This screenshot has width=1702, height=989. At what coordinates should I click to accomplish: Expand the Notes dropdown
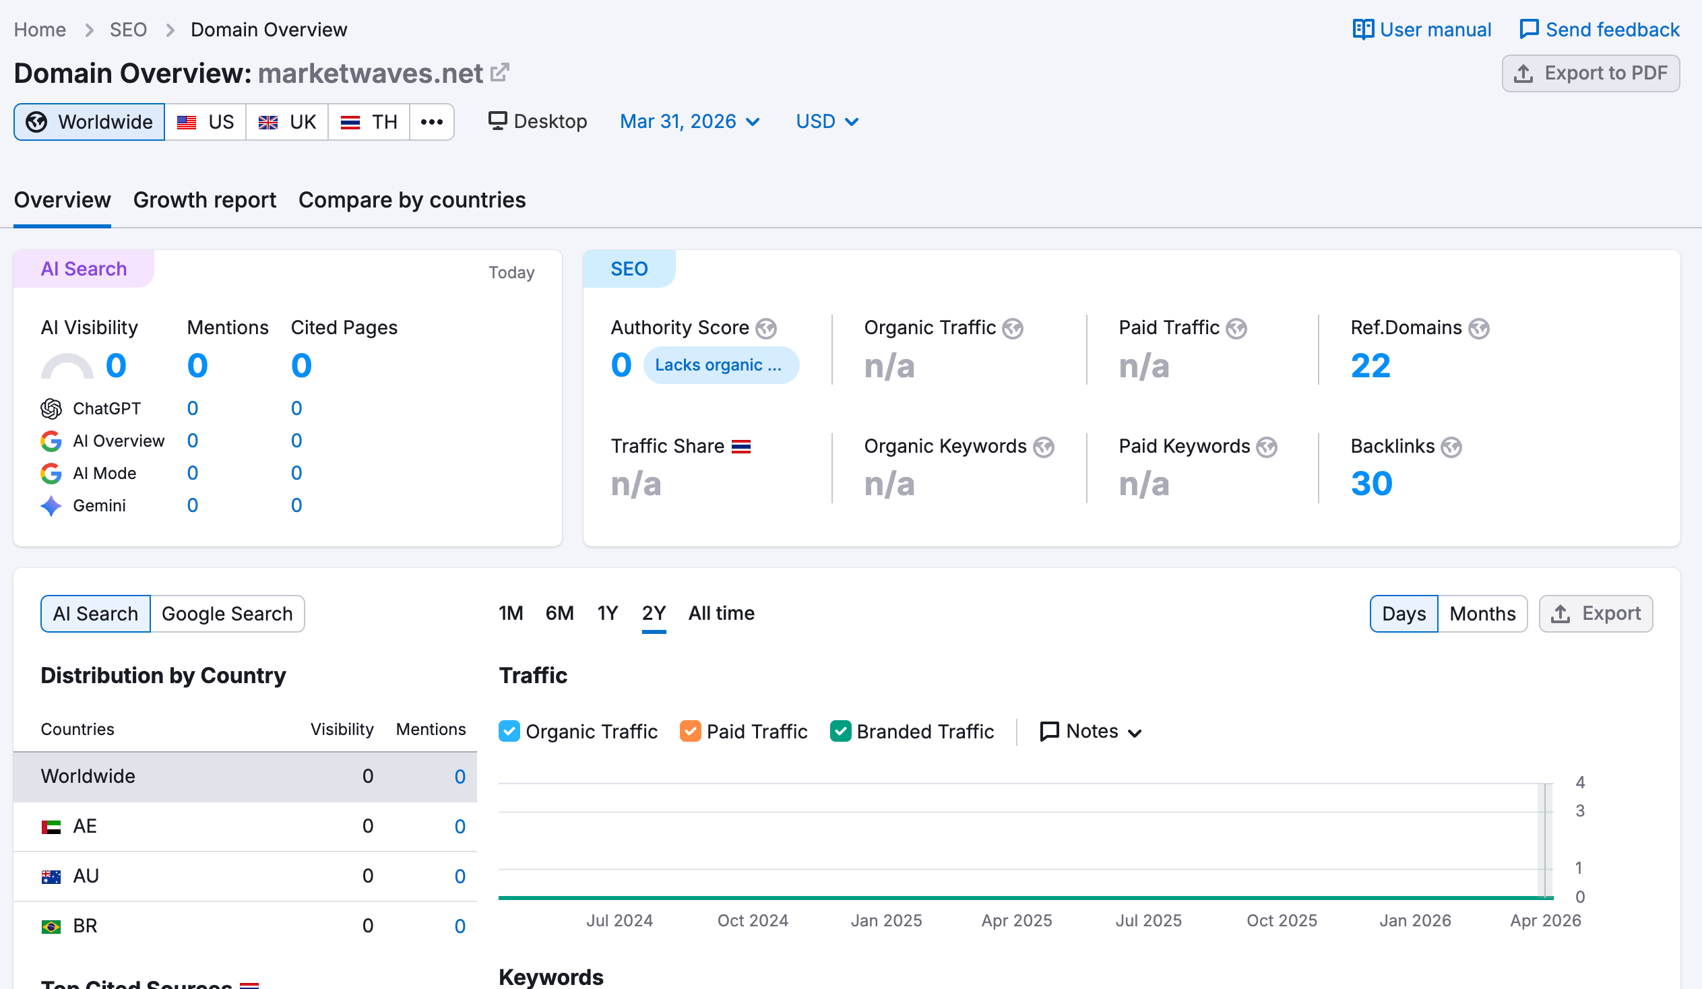(1091, 731)
